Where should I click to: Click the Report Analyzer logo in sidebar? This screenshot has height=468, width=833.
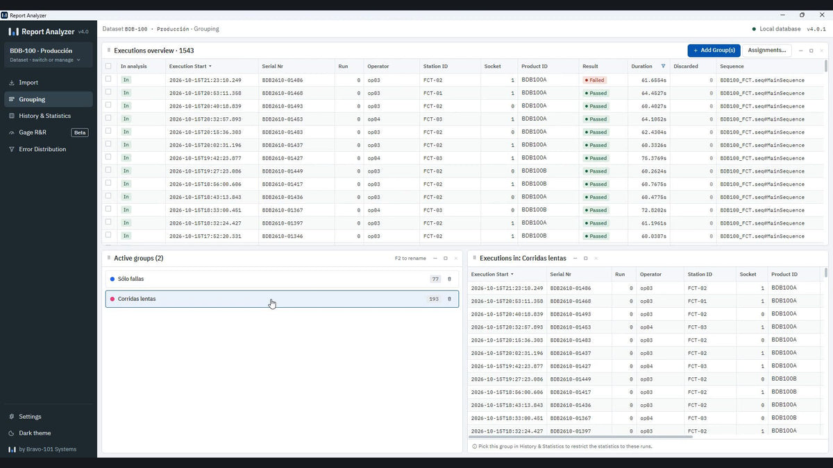pos(13,31)
